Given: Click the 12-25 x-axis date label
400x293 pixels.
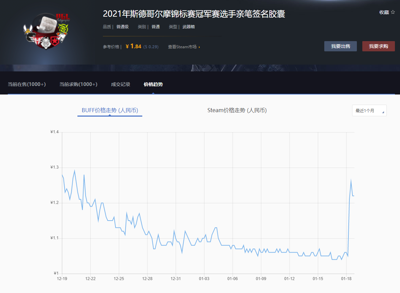Looking at the screenshot, I should (119, 279).
